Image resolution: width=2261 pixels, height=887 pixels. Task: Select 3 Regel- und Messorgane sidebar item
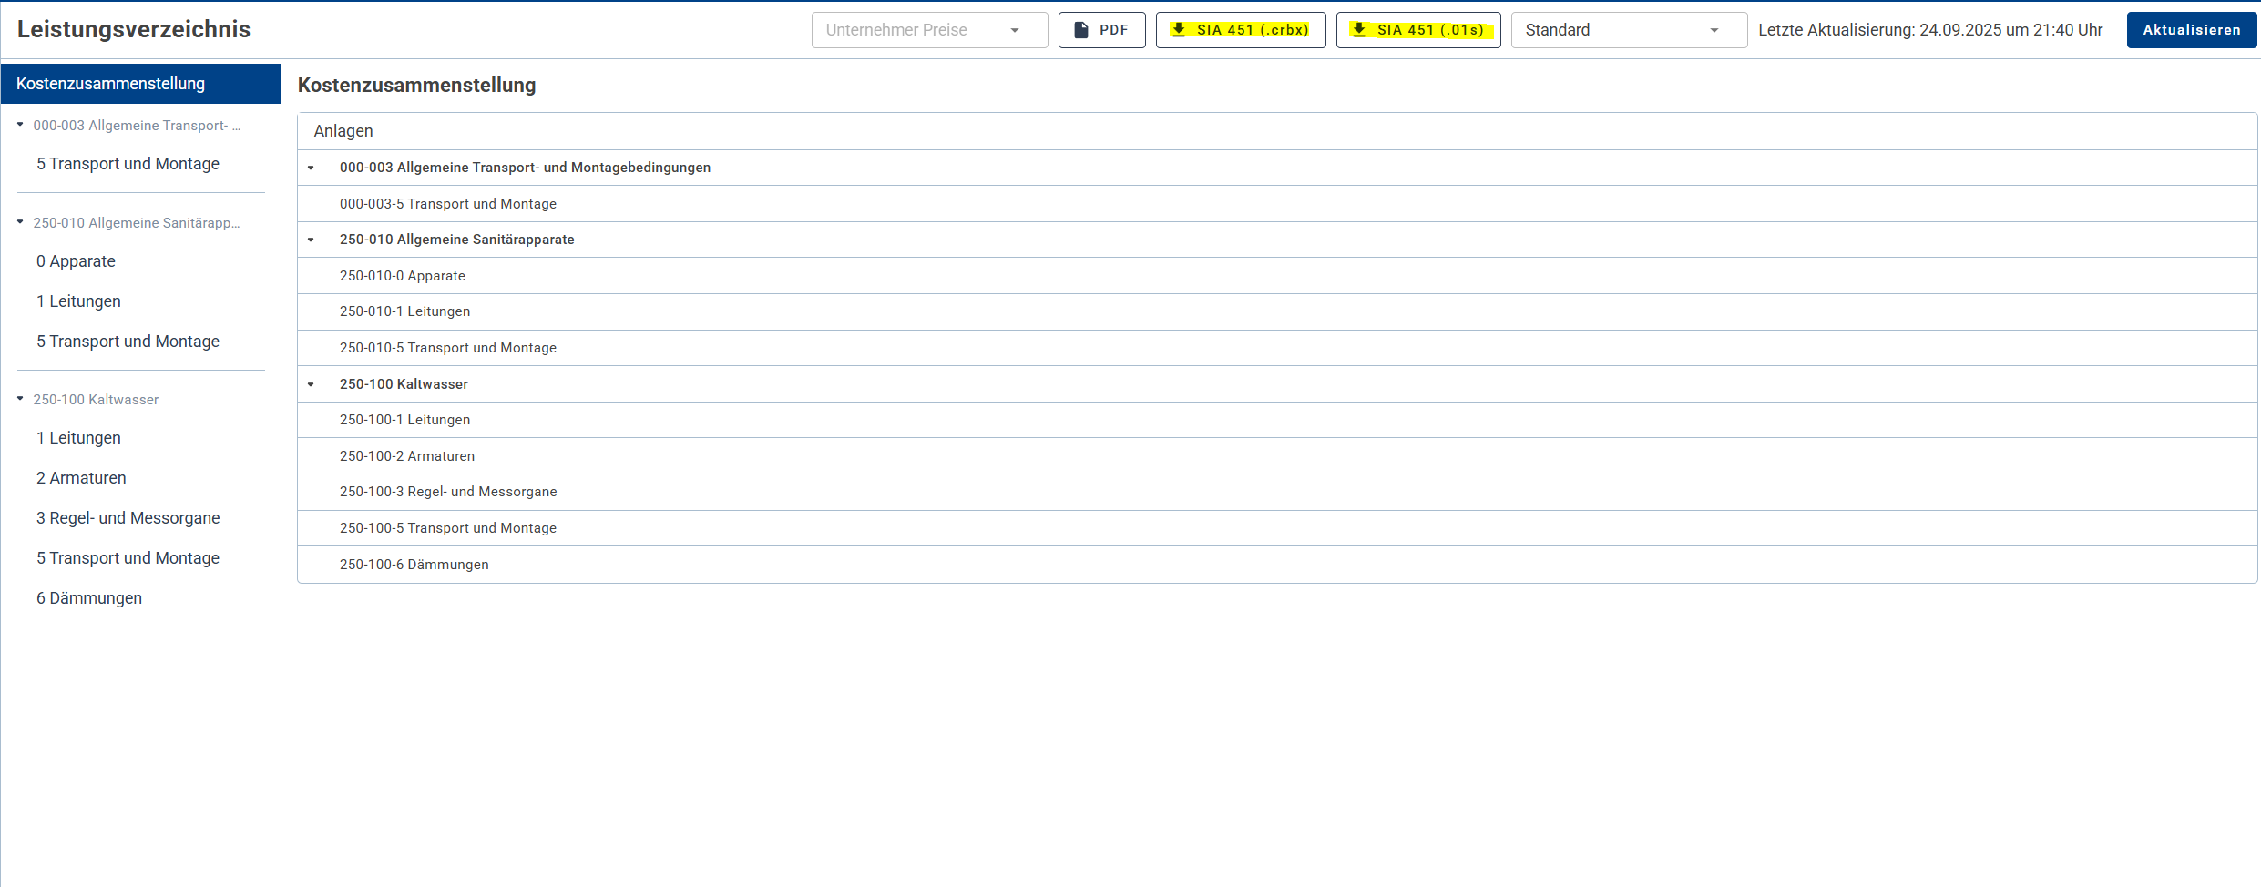[128, 518]
